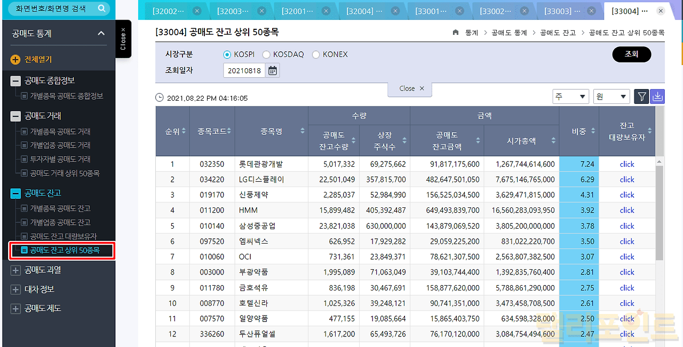
Task: Click the filter funnel icon
Action: click(x=642, y=96)
